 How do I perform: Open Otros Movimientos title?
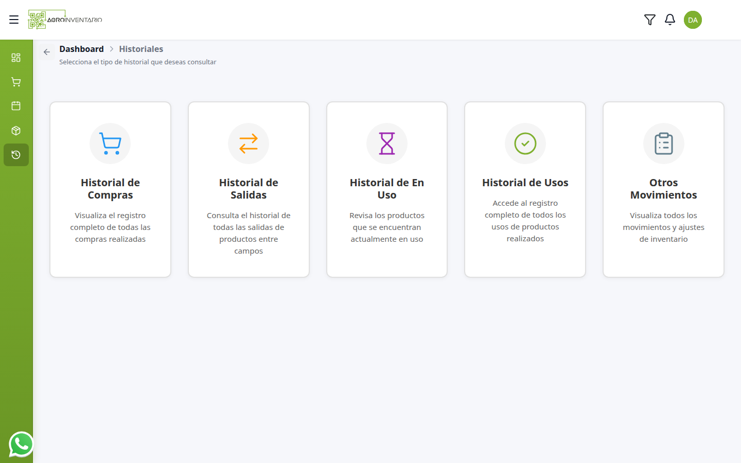(664, 189)
